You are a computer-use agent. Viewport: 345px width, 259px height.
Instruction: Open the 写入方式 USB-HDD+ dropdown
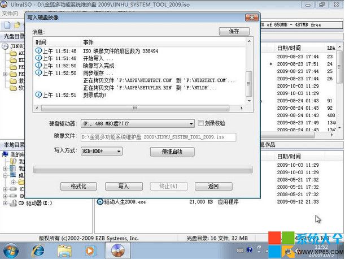click(119, 152)
